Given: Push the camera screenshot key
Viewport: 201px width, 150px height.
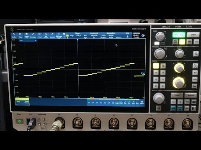Looking at the screenshot, I should [x=194, y=102].
